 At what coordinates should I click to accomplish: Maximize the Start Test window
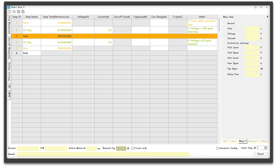pos(261,7)
